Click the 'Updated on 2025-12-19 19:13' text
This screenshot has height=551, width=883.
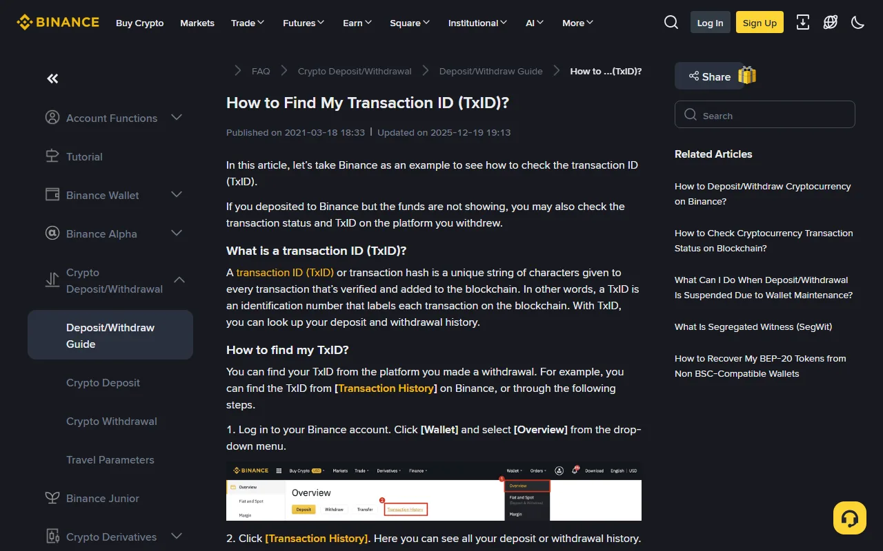tap(444, 132)
